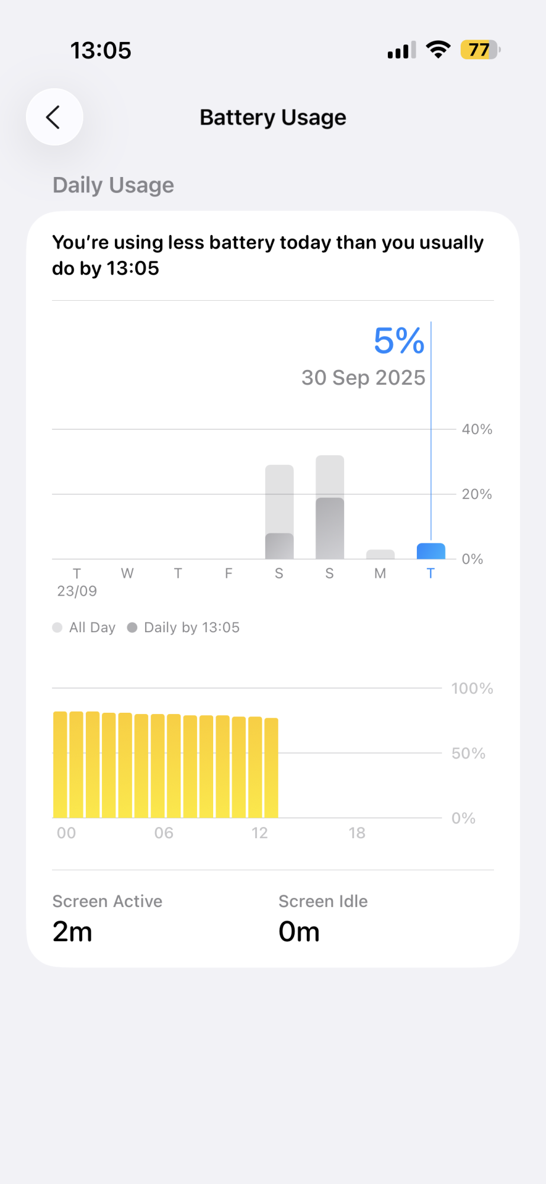546x1184 pixels.
Task: Tap the 5% usage value label
Action: (x=399, y=341)
